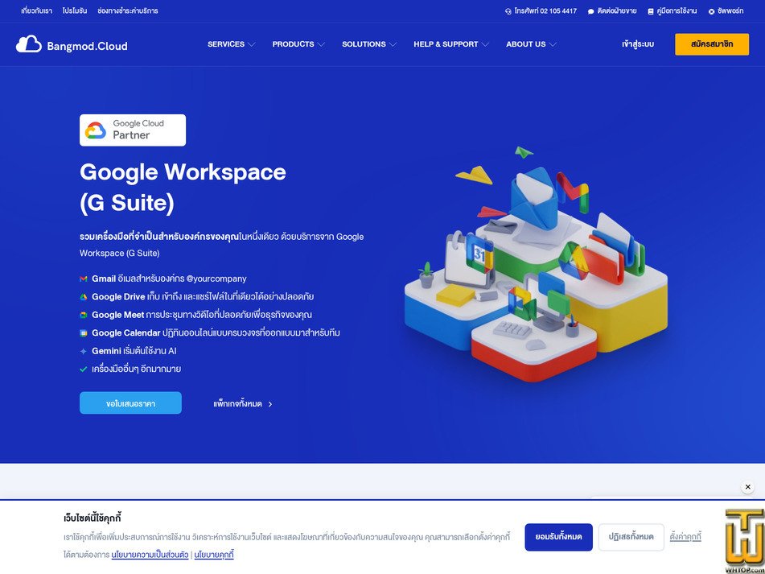Click the คู่มือการใช้งาน user manual text
This screenshot has width=765, height=574.
pyautogui.click(x=677, y=10)
